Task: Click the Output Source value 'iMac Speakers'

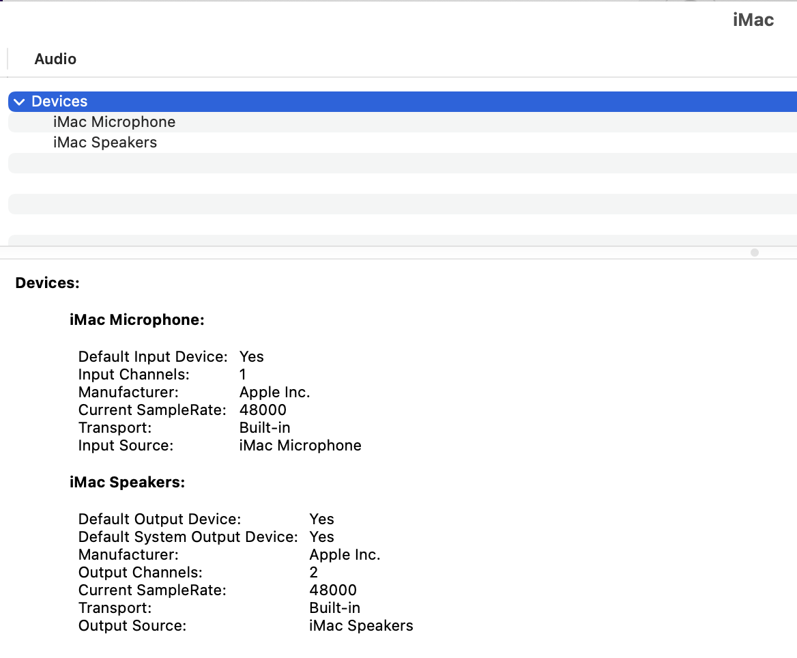Action: pos(362,626)
